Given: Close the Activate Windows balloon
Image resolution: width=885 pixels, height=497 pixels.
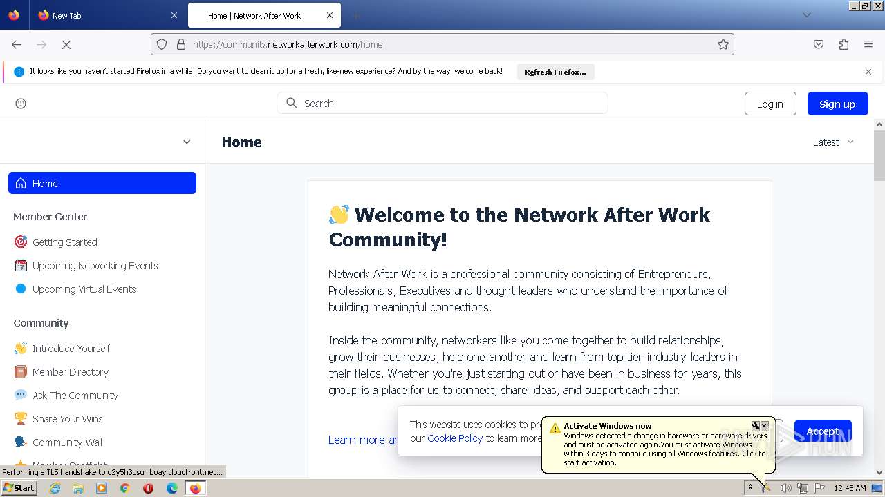Looking at the screenshot, I should [764, 426].
